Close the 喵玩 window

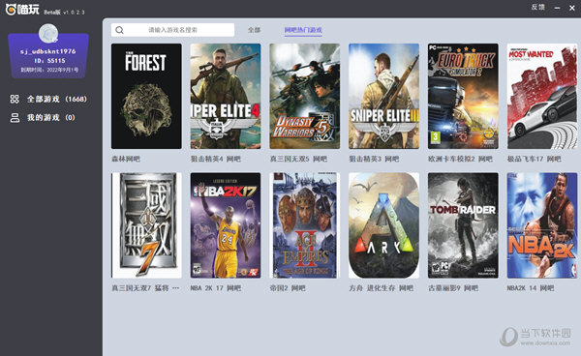pos(572,8)
